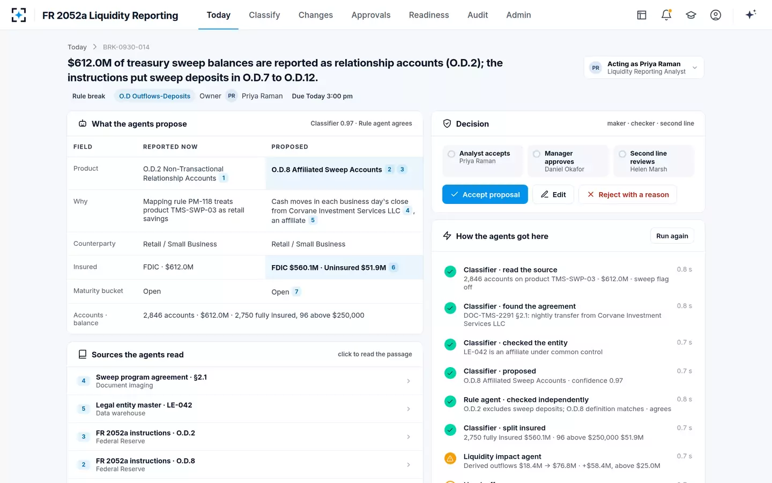Click citation badge 7 next to proposed Open
This screenshot has height=483, width=772.
(296, 292)
